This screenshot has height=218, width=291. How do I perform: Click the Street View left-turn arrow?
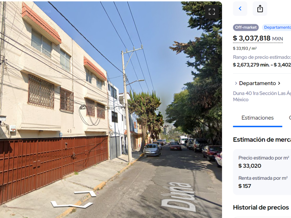[71, 205]
